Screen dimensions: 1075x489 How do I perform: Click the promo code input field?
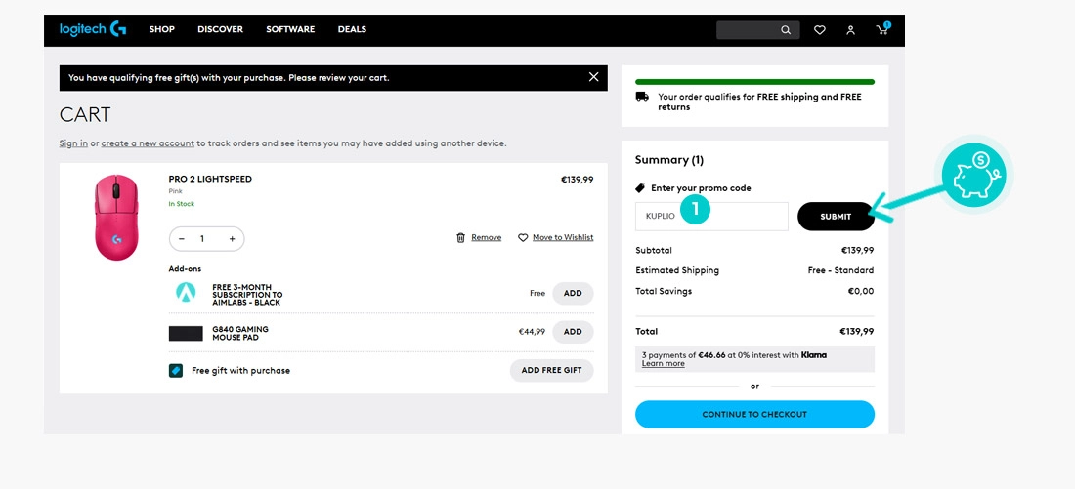(711, 217)
